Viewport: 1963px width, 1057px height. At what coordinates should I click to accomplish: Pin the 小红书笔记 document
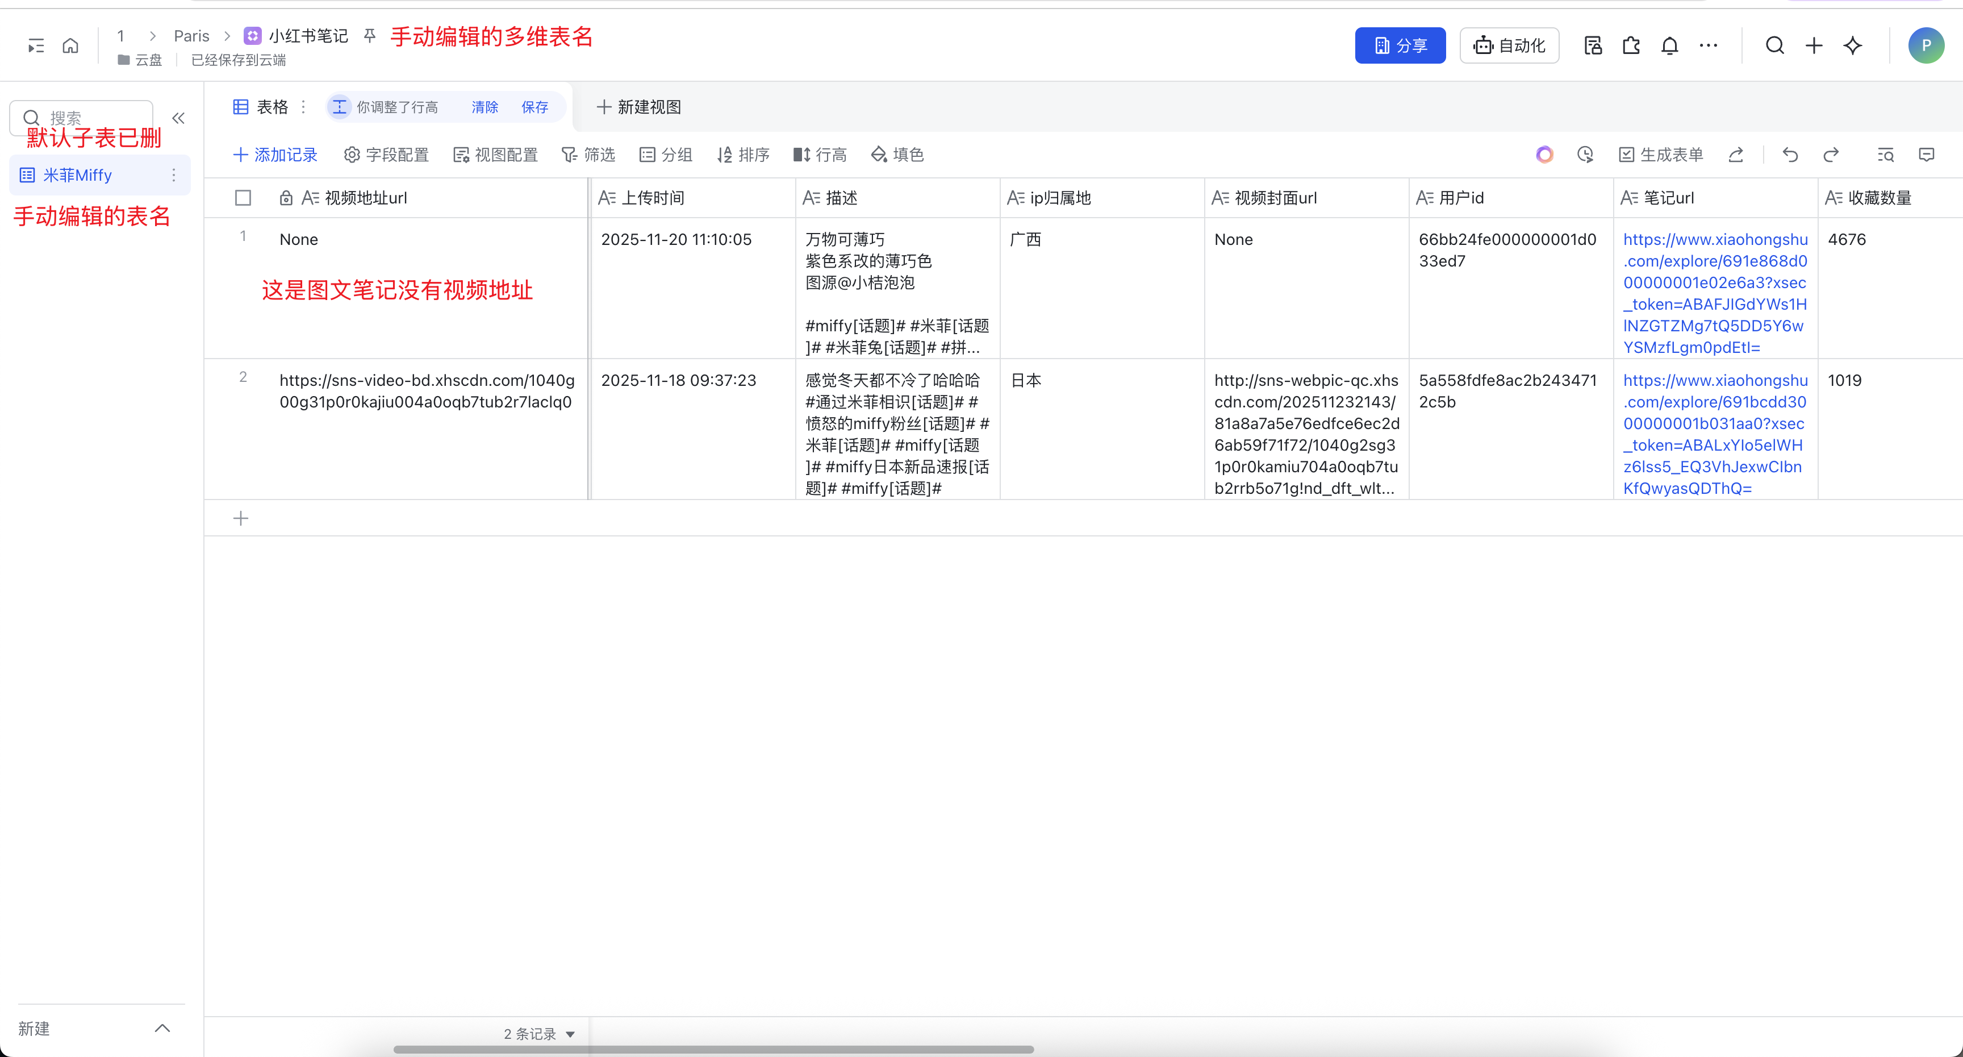(x=370, y=36)
